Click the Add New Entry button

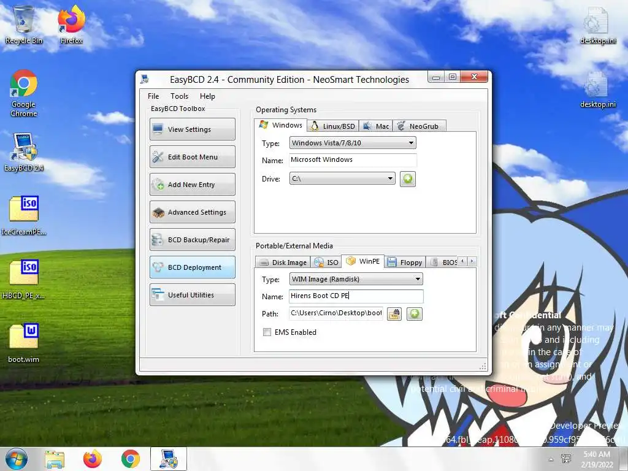pos(192,184)
